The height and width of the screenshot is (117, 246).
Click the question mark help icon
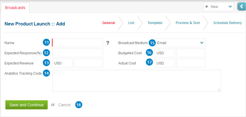click(x=108, y=43)
